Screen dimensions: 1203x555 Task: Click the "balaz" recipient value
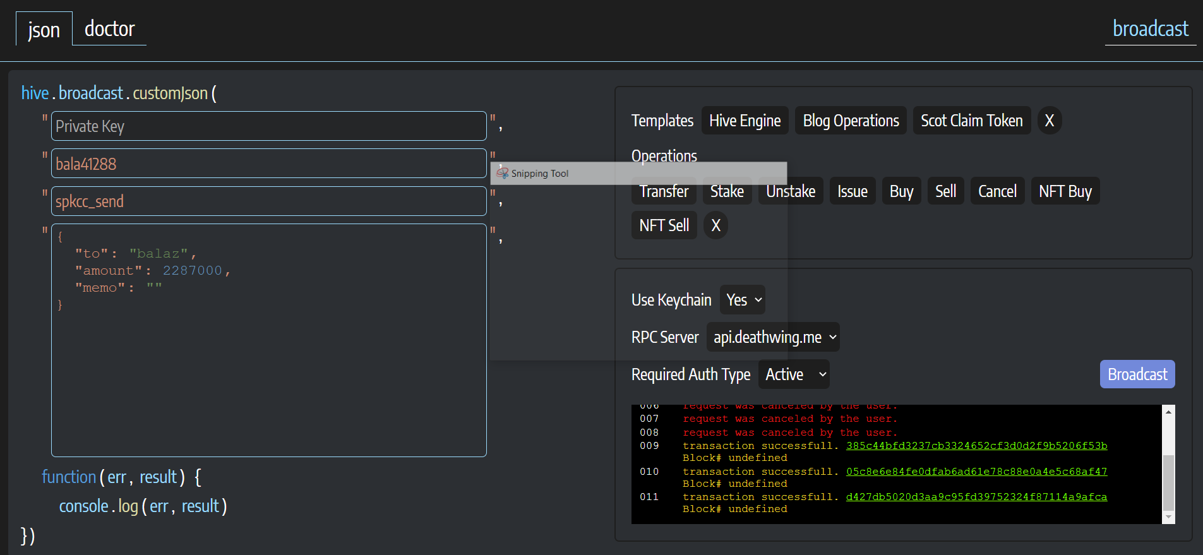pyautogui.click(x=159, y=253)
